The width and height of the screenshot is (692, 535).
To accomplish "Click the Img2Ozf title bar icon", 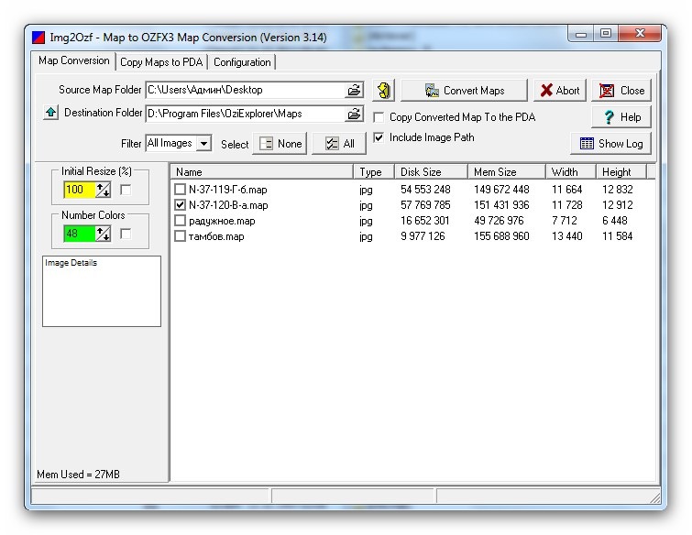I will click(38, 37).
